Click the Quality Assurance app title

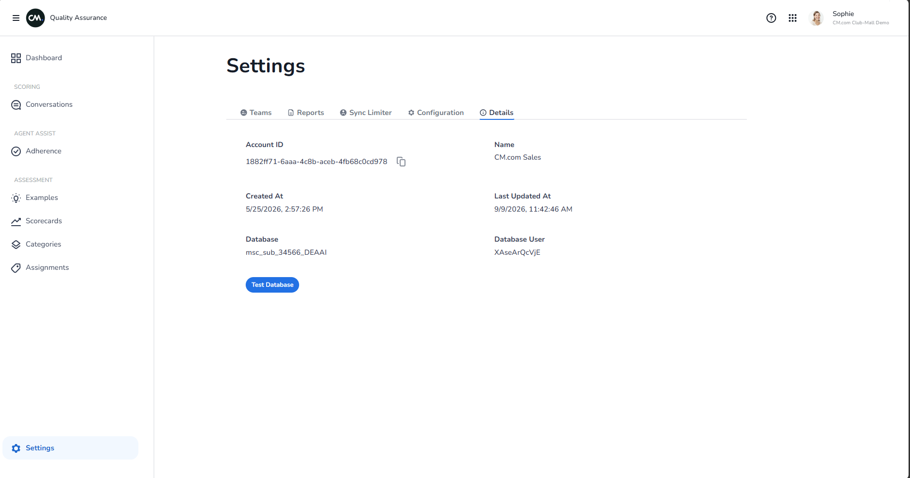(78, 18)
